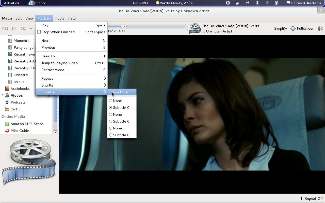
Task: Click the shuffle next toolbar icon
Action: pos(23,28)
